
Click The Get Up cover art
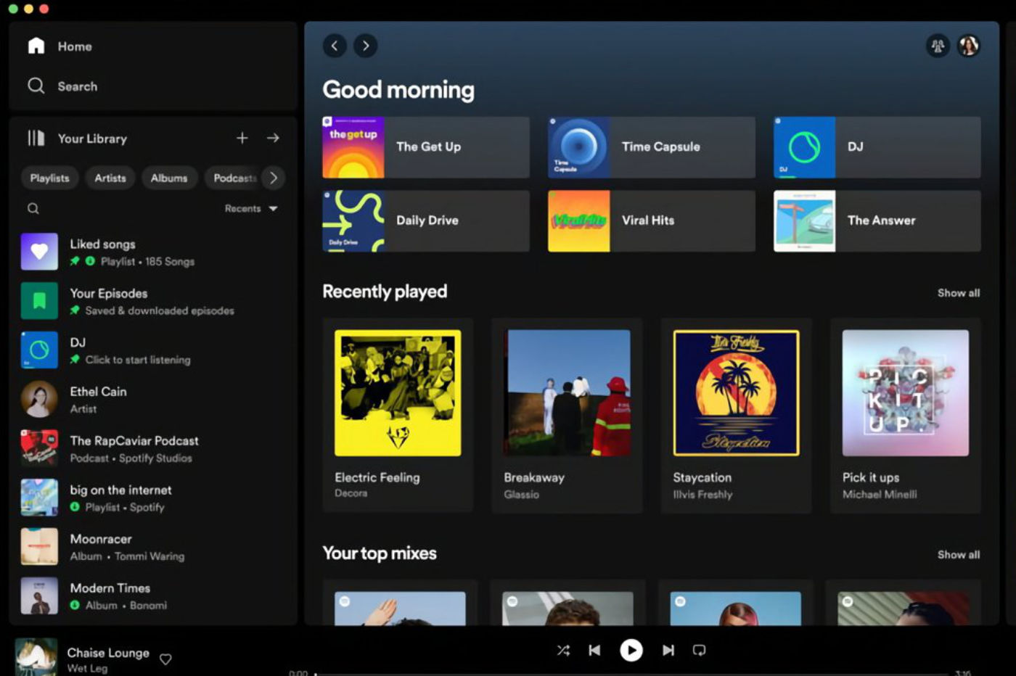353,147
